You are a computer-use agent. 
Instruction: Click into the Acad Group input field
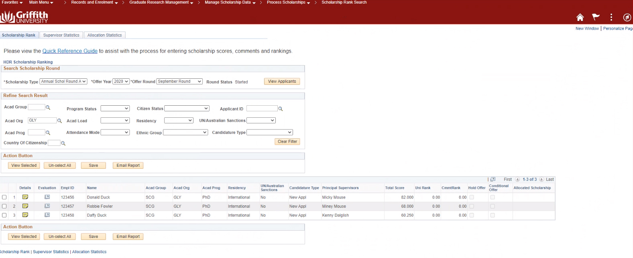[36, 107]
